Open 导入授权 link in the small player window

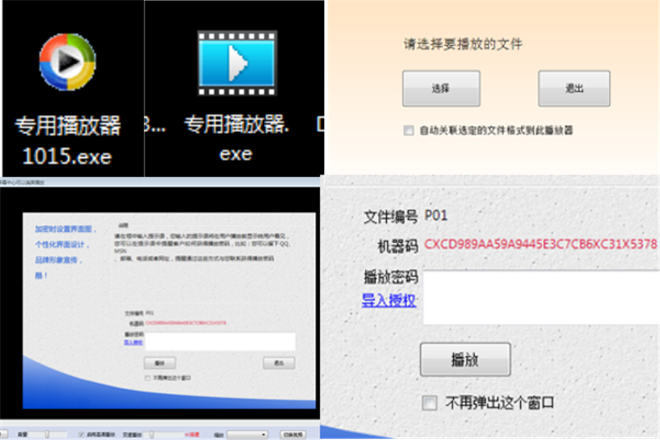coord(133,342)
